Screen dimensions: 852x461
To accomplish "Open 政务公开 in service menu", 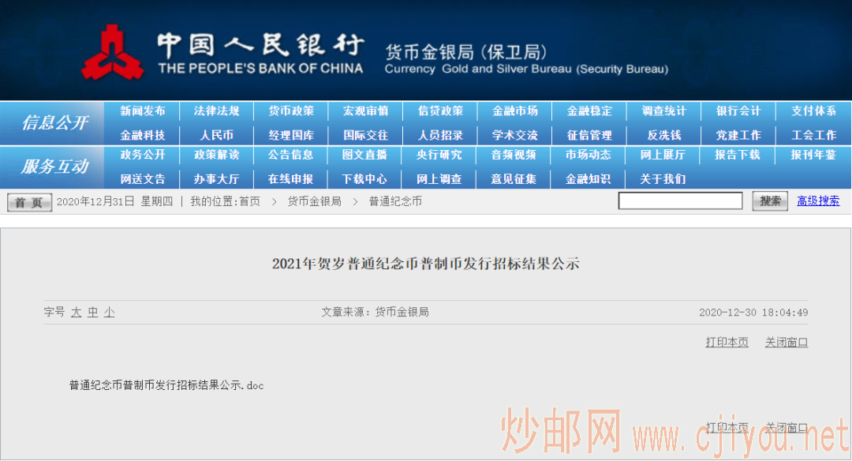I will point(142,155).
